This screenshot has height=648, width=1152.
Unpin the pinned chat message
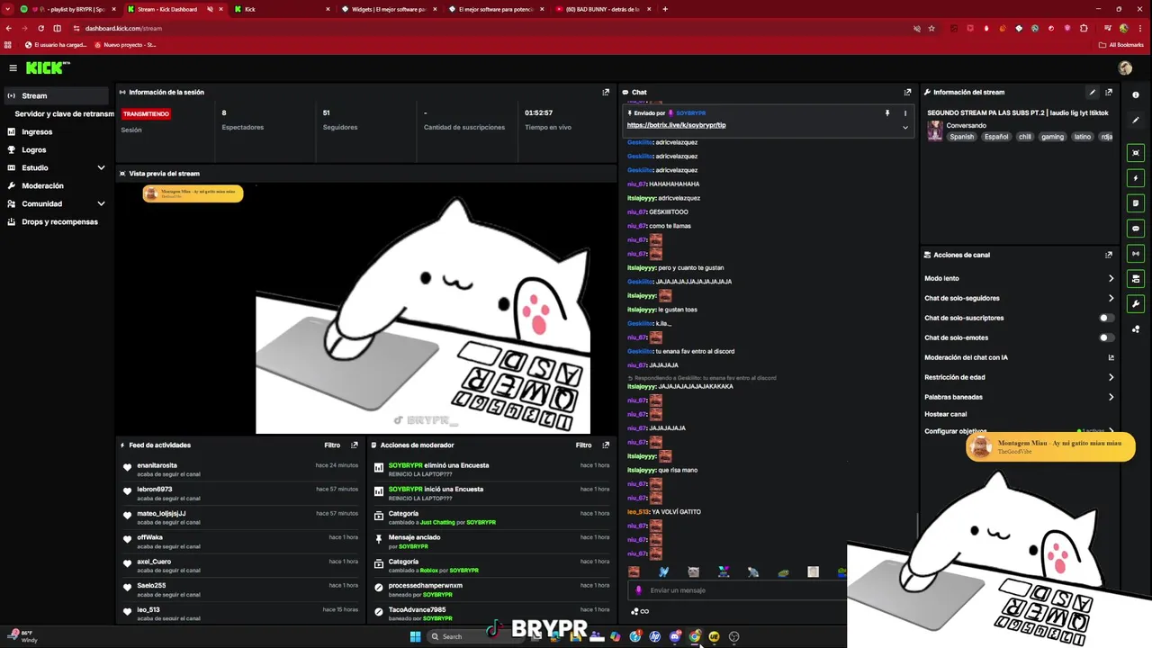tap(887, 113)
